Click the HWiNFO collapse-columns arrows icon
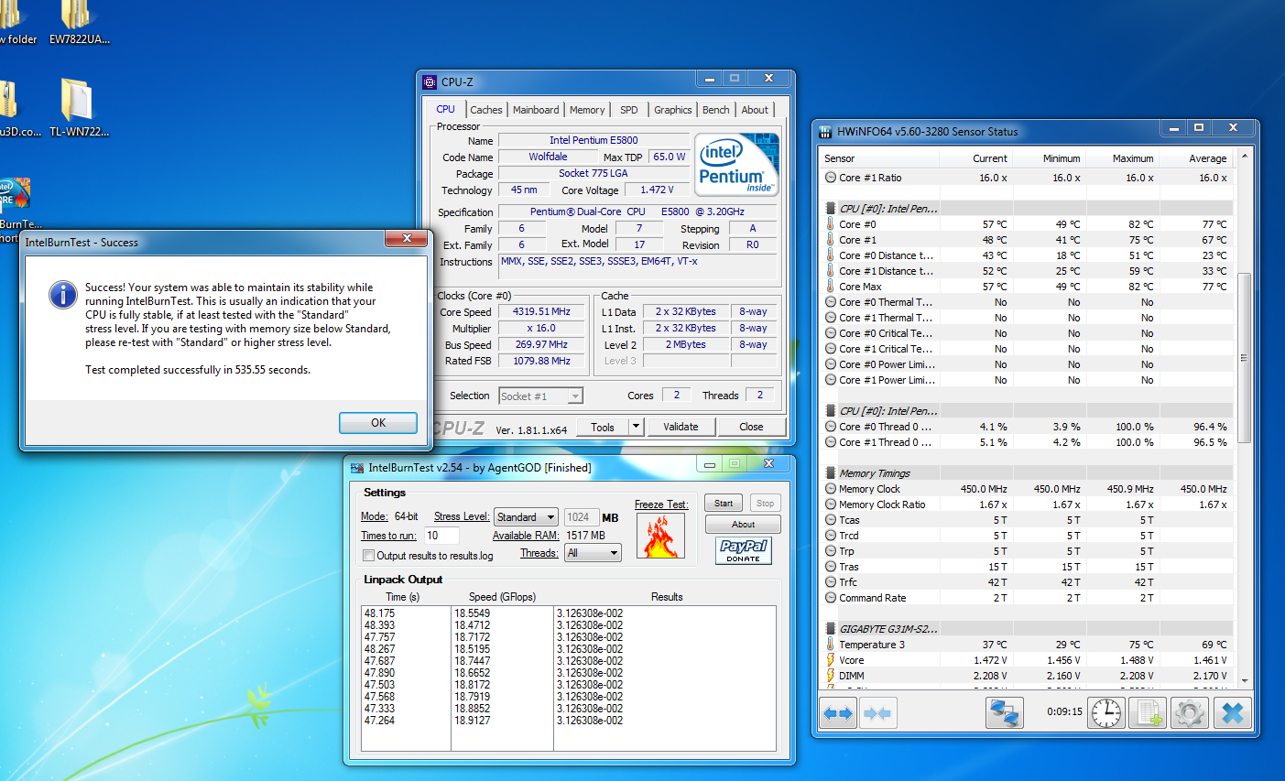 877,713
